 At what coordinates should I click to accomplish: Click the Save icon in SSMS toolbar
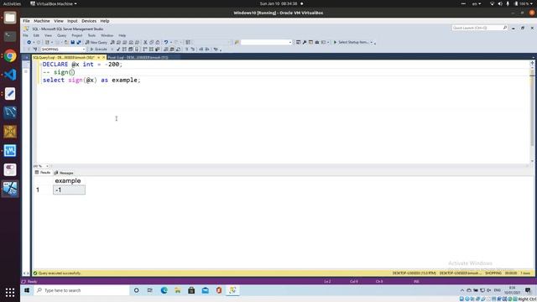[x=73, y=42]
